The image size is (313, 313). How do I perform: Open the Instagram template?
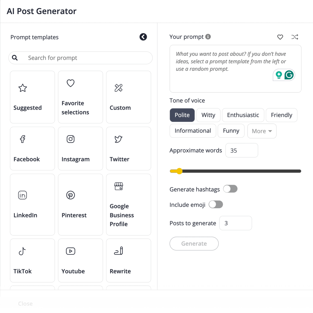80,148
